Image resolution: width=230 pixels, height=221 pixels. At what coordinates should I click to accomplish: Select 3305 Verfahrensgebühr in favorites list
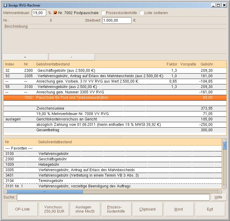tap(113, 170)
